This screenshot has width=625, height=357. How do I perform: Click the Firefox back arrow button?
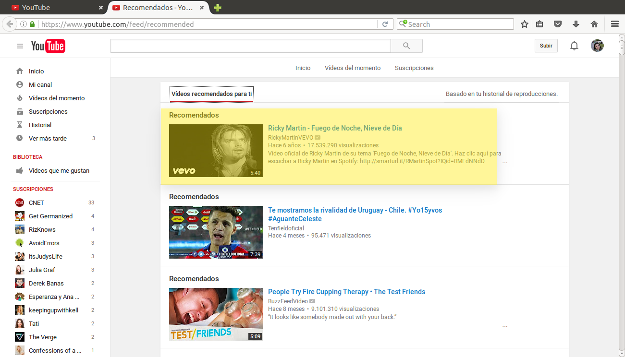[9, 24]
